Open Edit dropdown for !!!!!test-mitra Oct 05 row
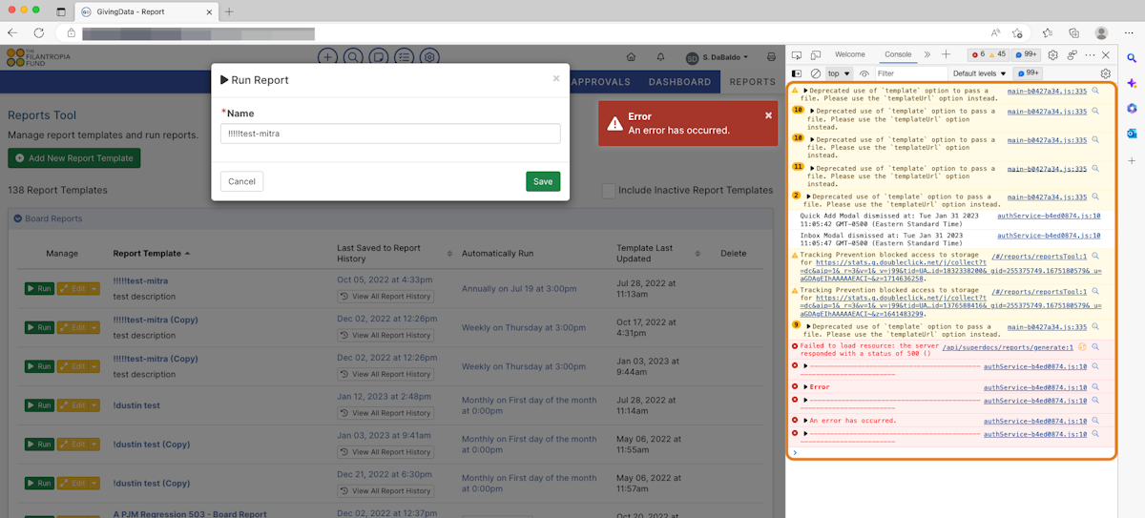Viewport: 1145px width, 518px height. coord(94,288)
